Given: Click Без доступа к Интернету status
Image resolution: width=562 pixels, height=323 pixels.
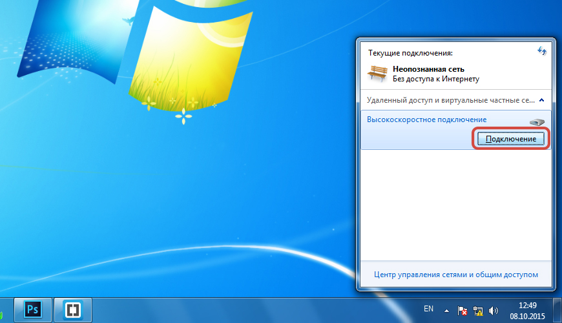Looking at the screenshot, I should coord(436,79).
